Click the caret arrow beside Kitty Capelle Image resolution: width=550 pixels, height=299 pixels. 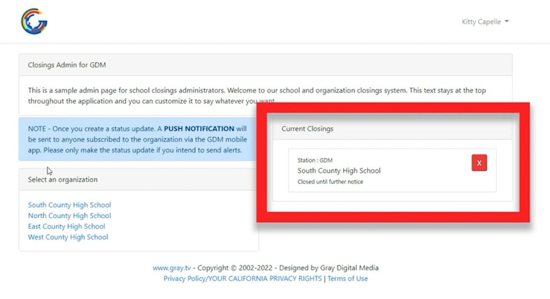coord(507,22)
